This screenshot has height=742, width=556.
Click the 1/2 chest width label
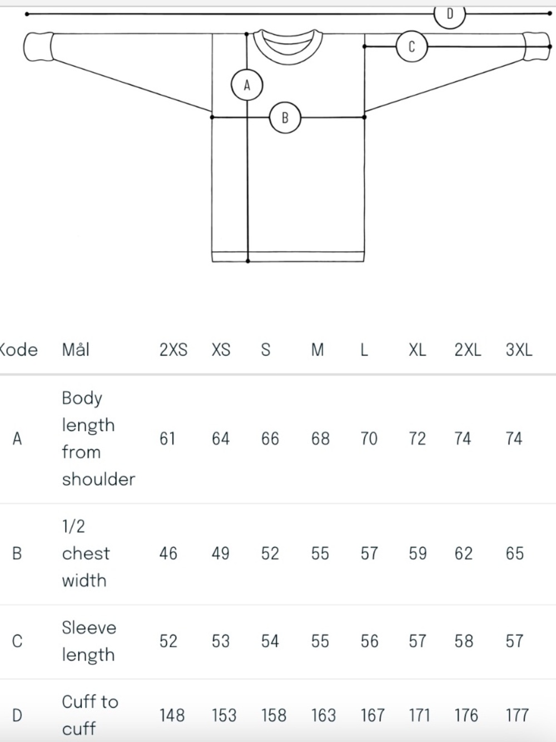pyautogui.click(x=86, y=553)
